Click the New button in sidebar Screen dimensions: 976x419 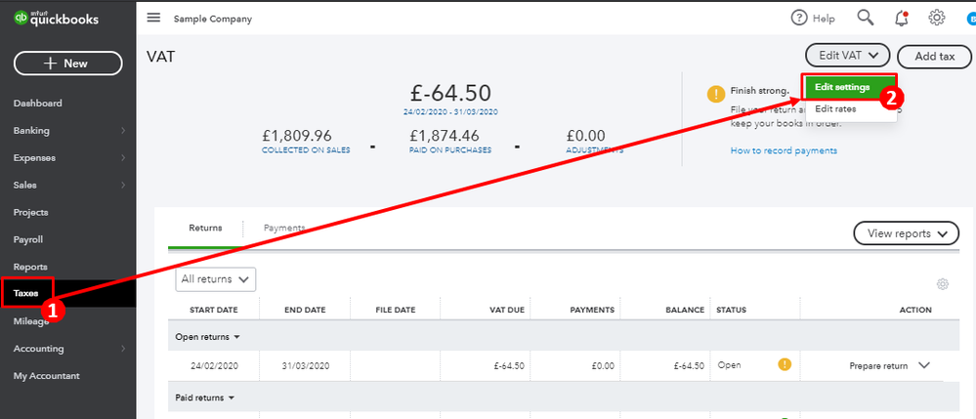[x=67, y=63]
